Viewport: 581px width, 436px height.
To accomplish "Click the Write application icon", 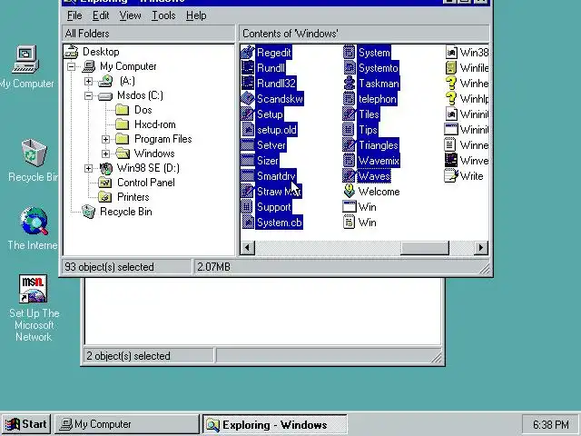I will coord(451,175).
